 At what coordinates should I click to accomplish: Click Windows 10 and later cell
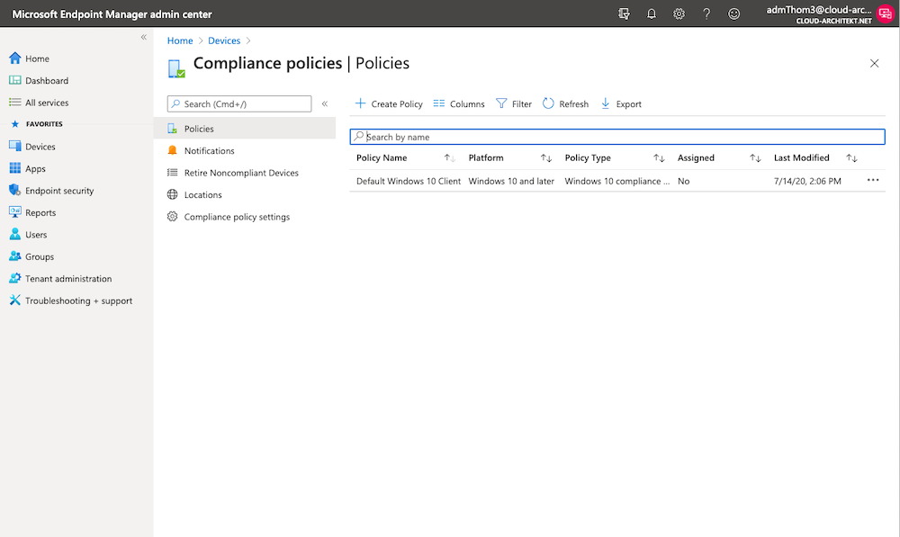coord(511,182)
